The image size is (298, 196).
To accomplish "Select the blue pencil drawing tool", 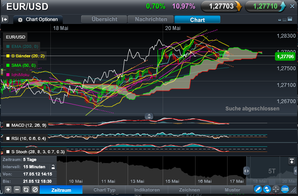I will (x=258, y=189).
